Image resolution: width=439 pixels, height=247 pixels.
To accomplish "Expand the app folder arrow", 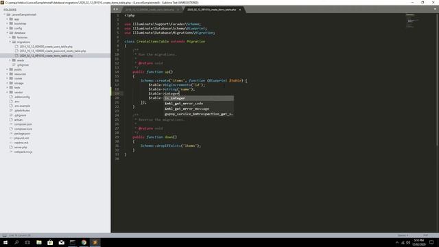I will 8,19.
